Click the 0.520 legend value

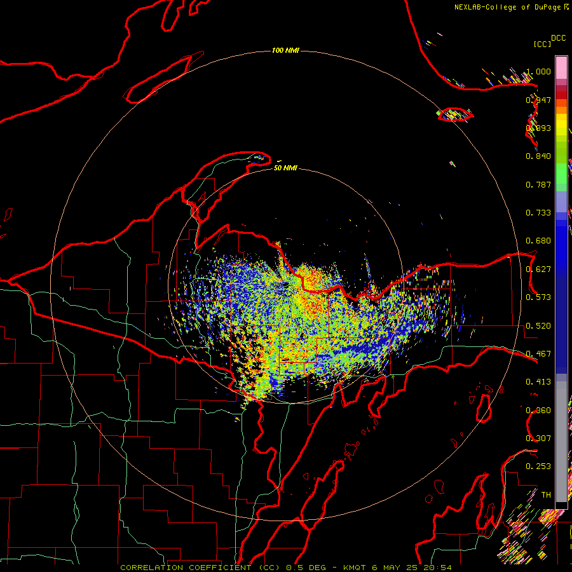(538, 326)
